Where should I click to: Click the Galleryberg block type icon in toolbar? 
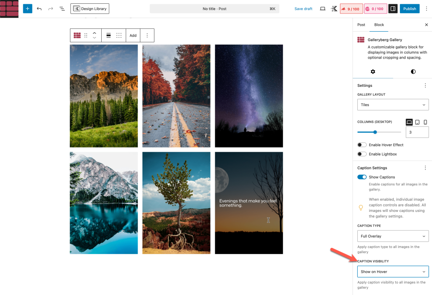77,35
